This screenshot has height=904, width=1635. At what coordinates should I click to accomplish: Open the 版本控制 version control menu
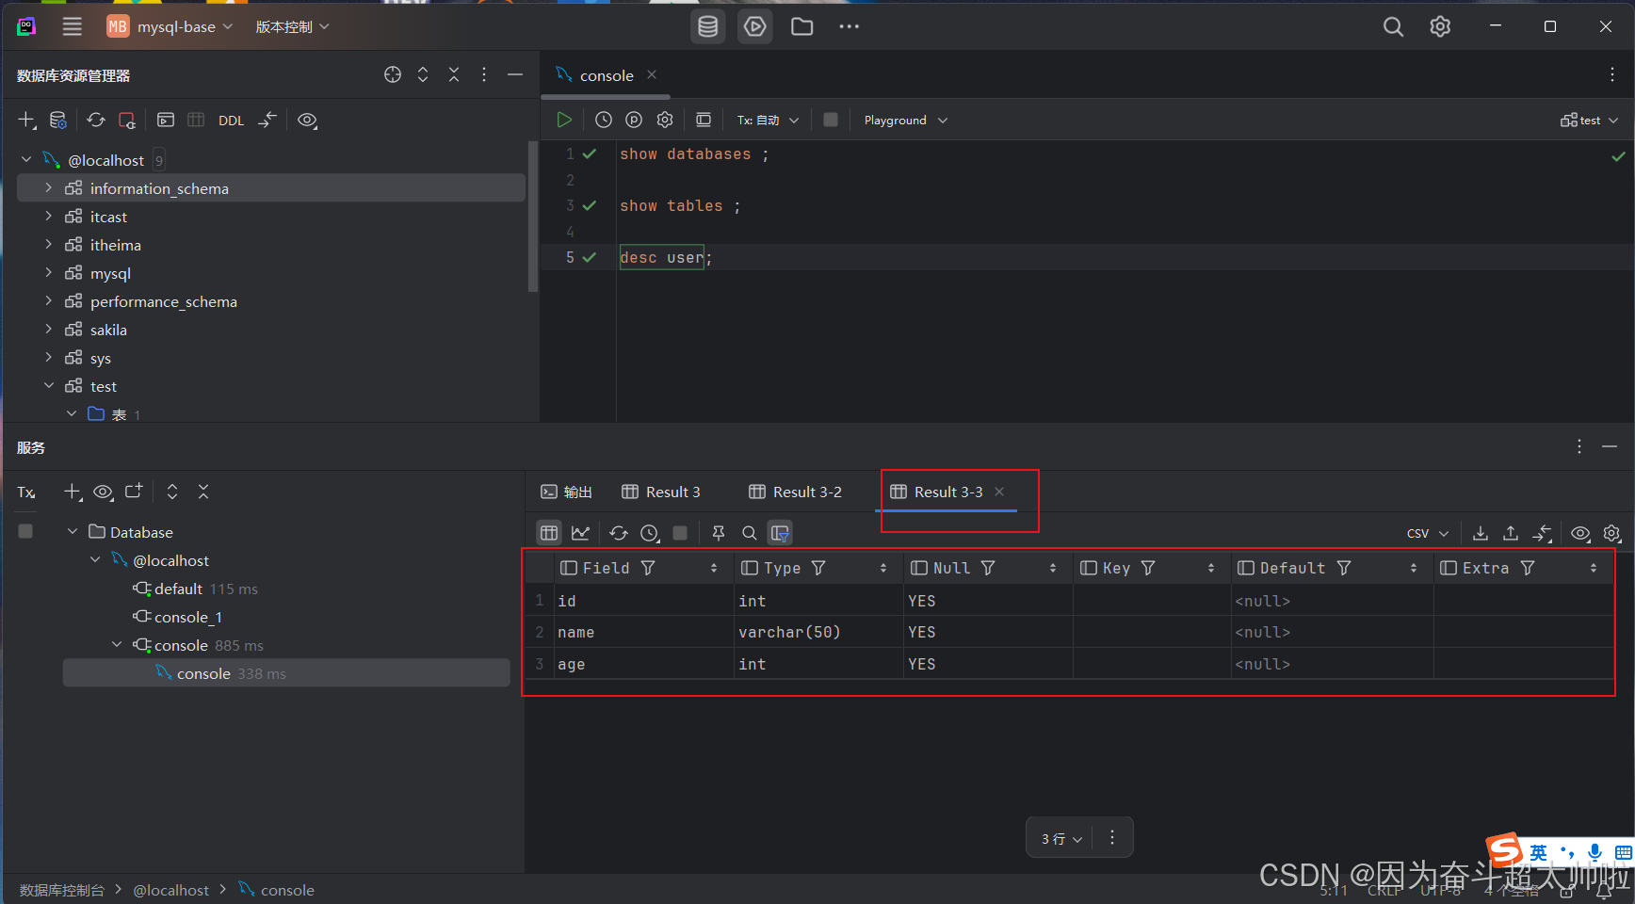coord(293,26)
